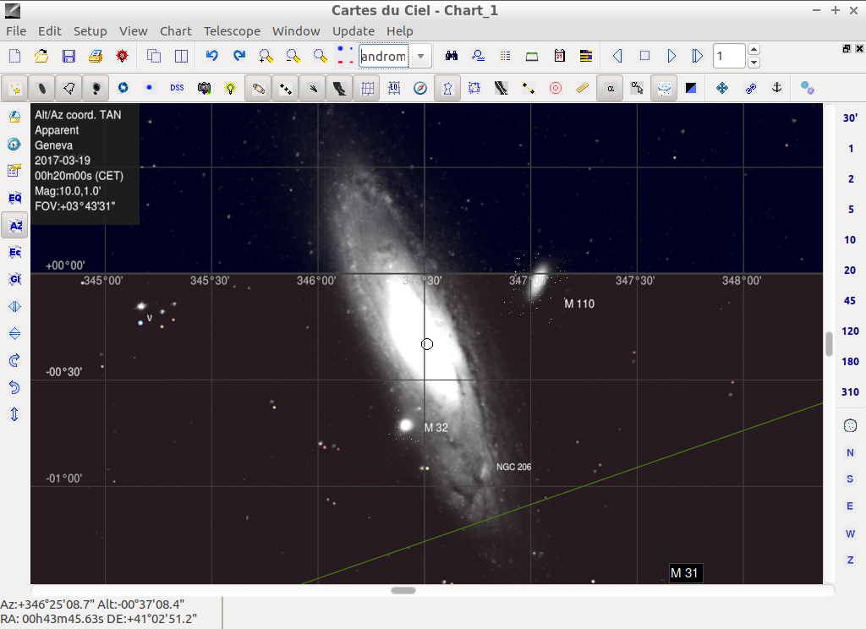Rotate chart right

click(14, 360)
